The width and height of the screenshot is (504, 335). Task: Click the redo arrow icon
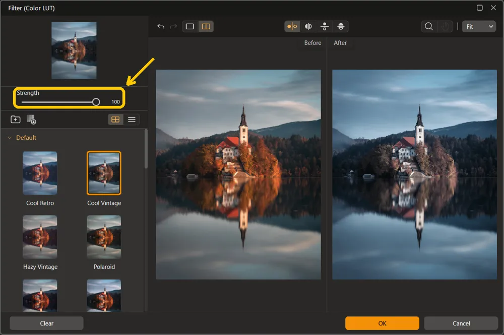[173, 26]
